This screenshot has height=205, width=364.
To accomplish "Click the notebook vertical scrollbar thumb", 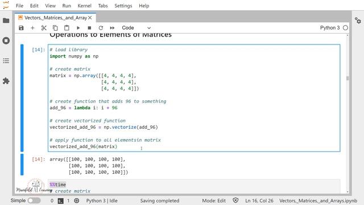I will [348, 78].
